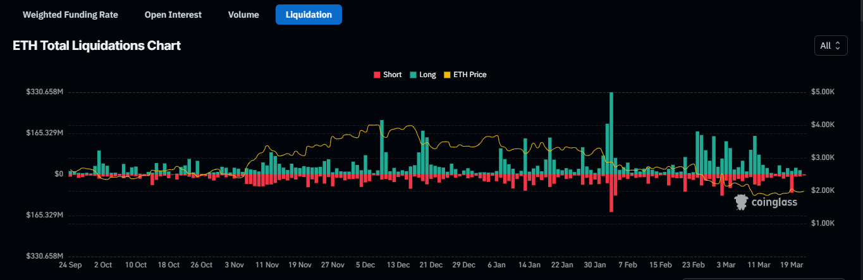Image resolution: width=863 pixels, height=280 pixels.
Task: Click the 5 Dec date label
Action: click(x=365, y=265)
